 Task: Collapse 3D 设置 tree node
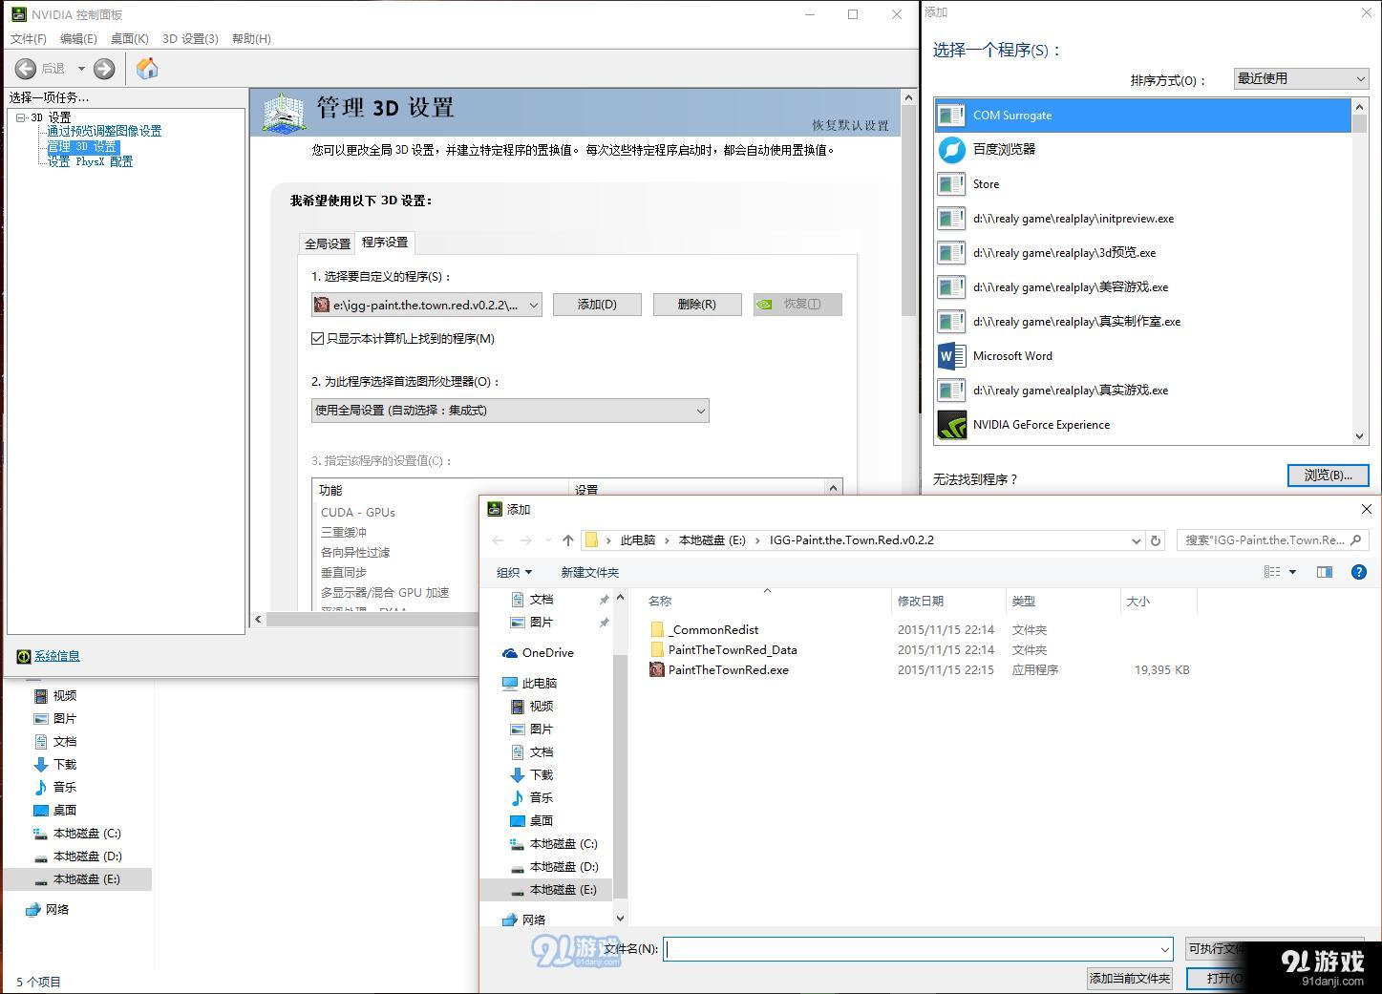[21, 117]
